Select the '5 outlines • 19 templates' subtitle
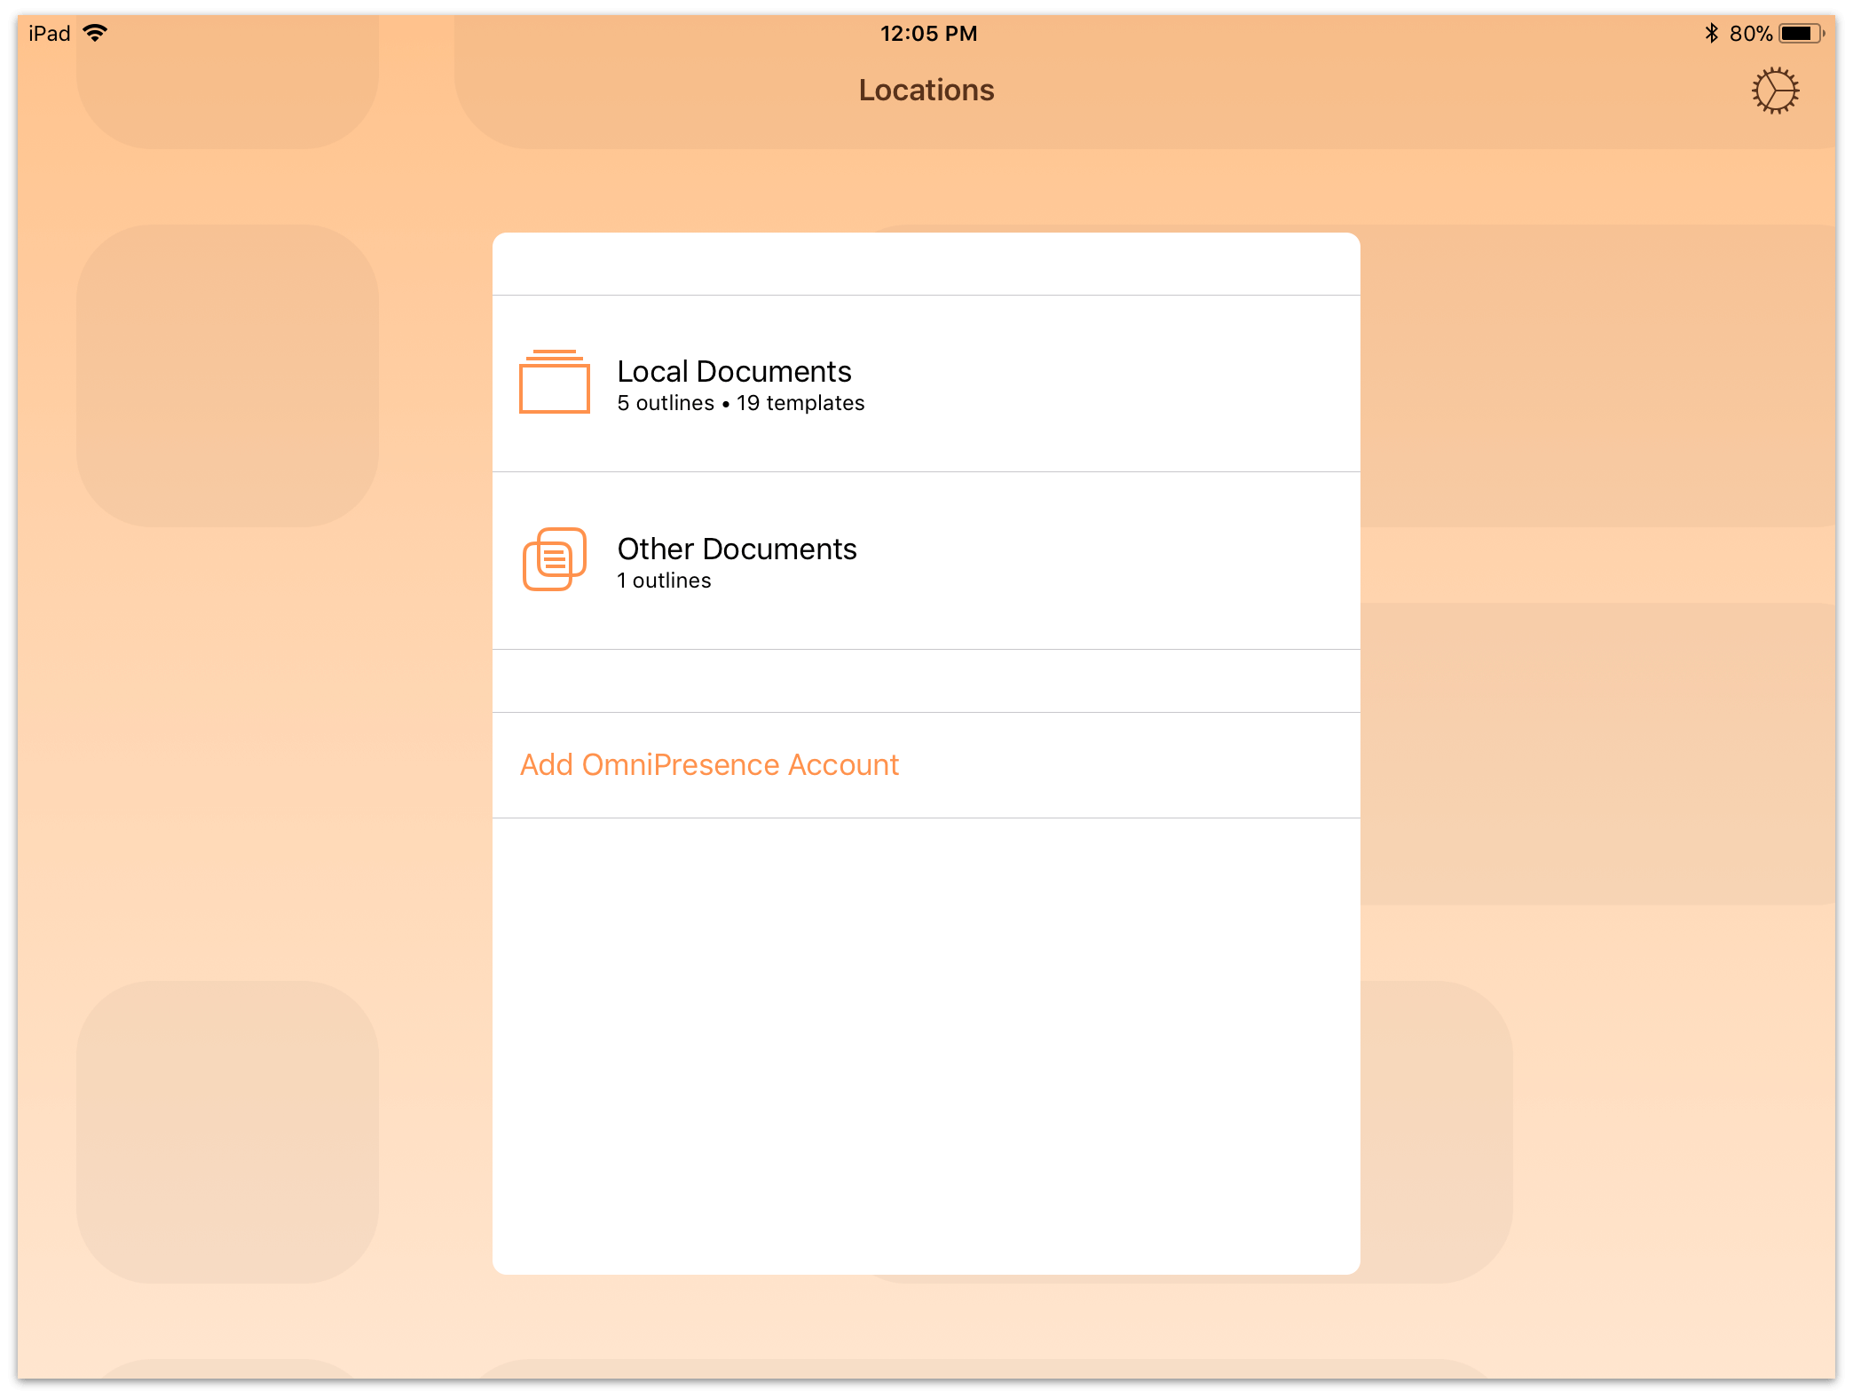The width and height of the screenshot is (1853, 1399). [741, 403]
